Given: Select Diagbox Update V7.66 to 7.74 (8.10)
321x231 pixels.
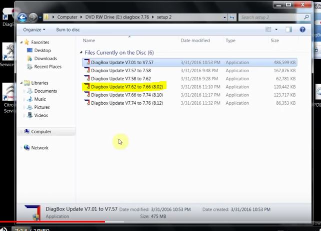Looking at the screenshot, I should point(189,95).
